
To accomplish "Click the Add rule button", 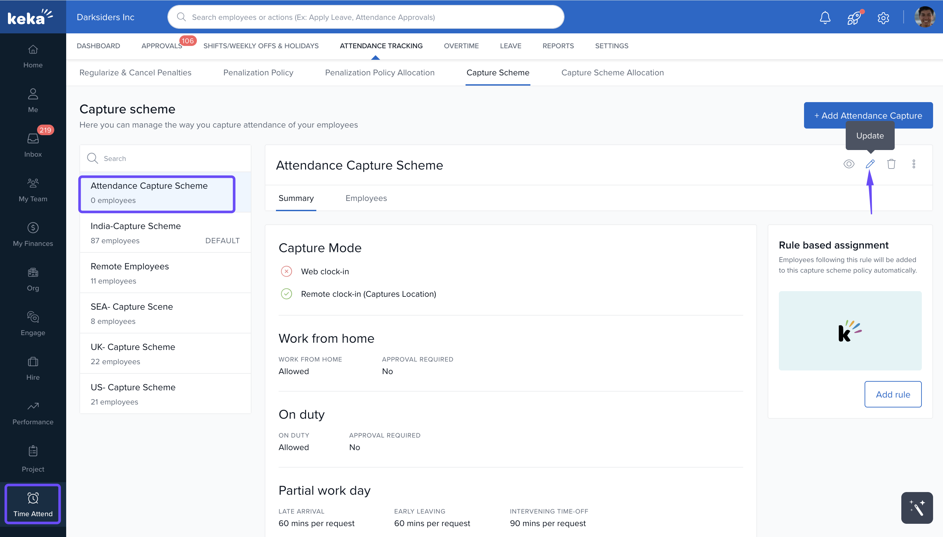I will (892, 394).
